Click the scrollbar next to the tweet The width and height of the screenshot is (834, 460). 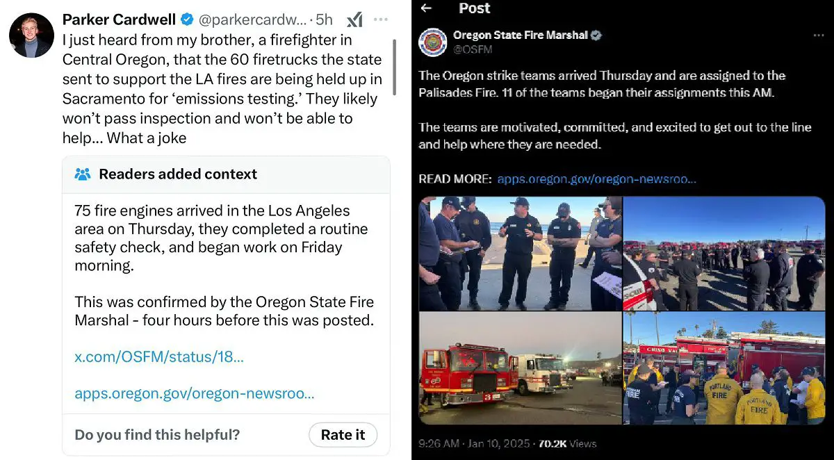pyautogui.click(x=395, y=66)
